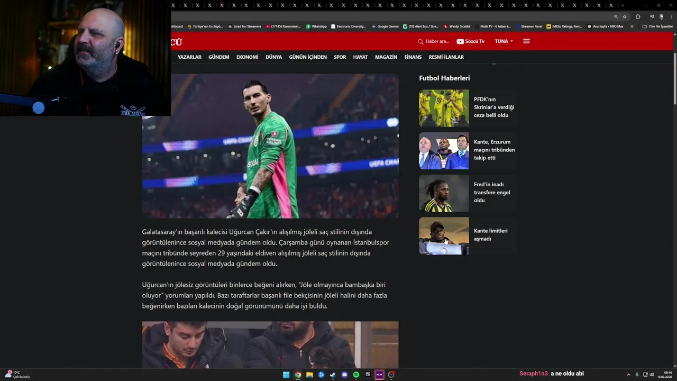Open Kante, Erzurum maçını tribünden headline

point(495,150)
